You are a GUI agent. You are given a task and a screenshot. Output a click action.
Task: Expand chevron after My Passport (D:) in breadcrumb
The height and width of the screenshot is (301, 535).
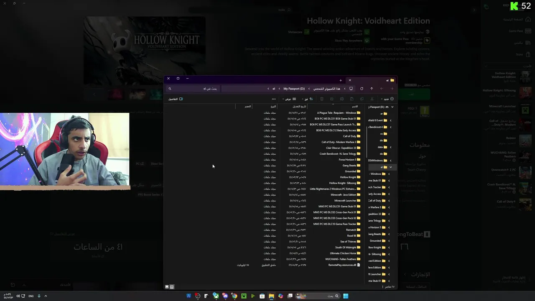coord(279,89)
